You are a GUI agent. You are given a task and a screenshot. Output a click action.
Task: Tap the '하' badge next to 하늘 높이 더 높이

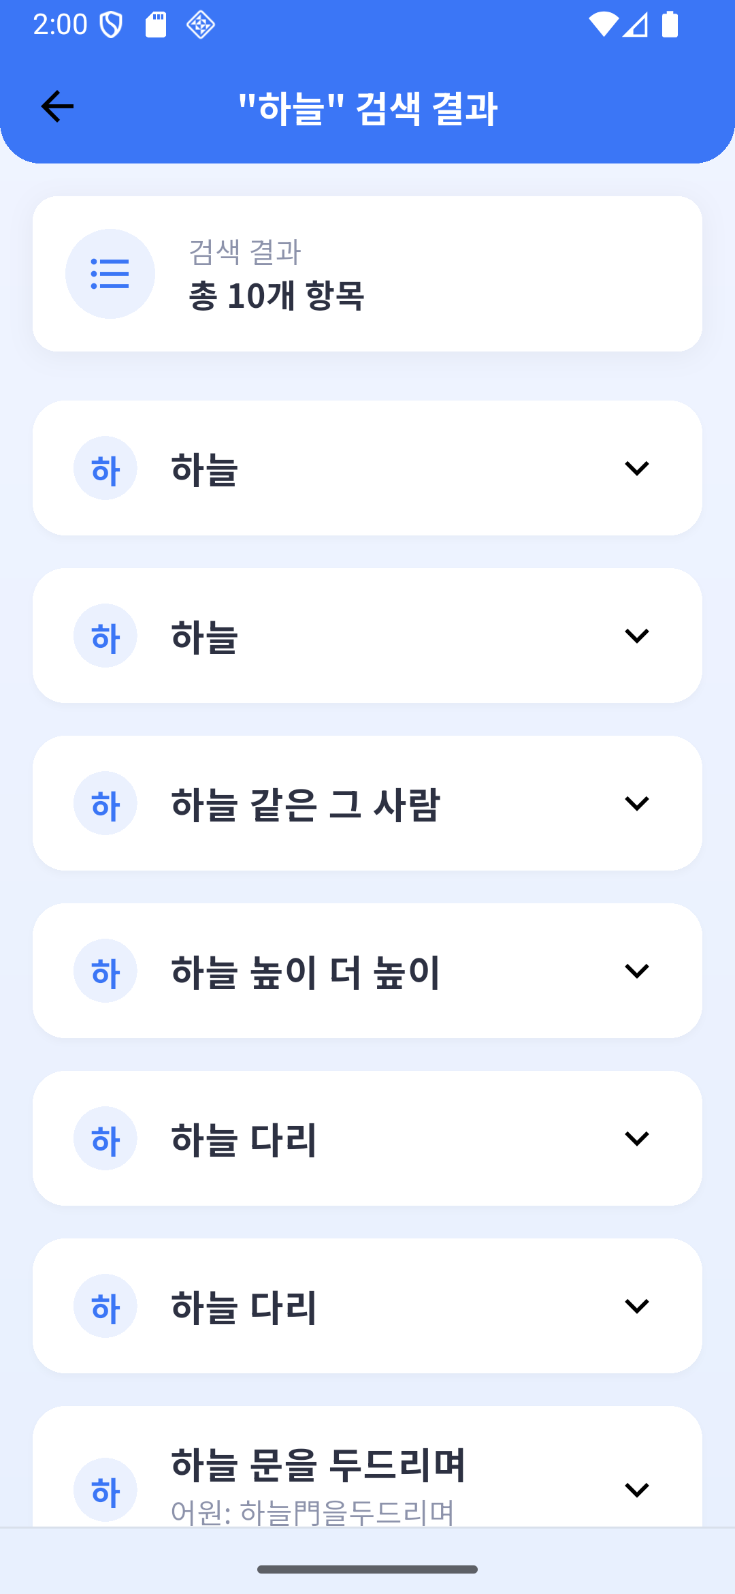tap(105, 971)
